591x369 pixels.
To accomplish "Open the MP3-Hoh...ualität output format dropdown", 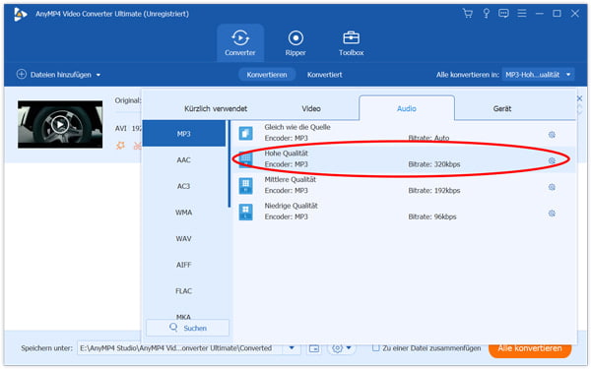I will point(538,75).
